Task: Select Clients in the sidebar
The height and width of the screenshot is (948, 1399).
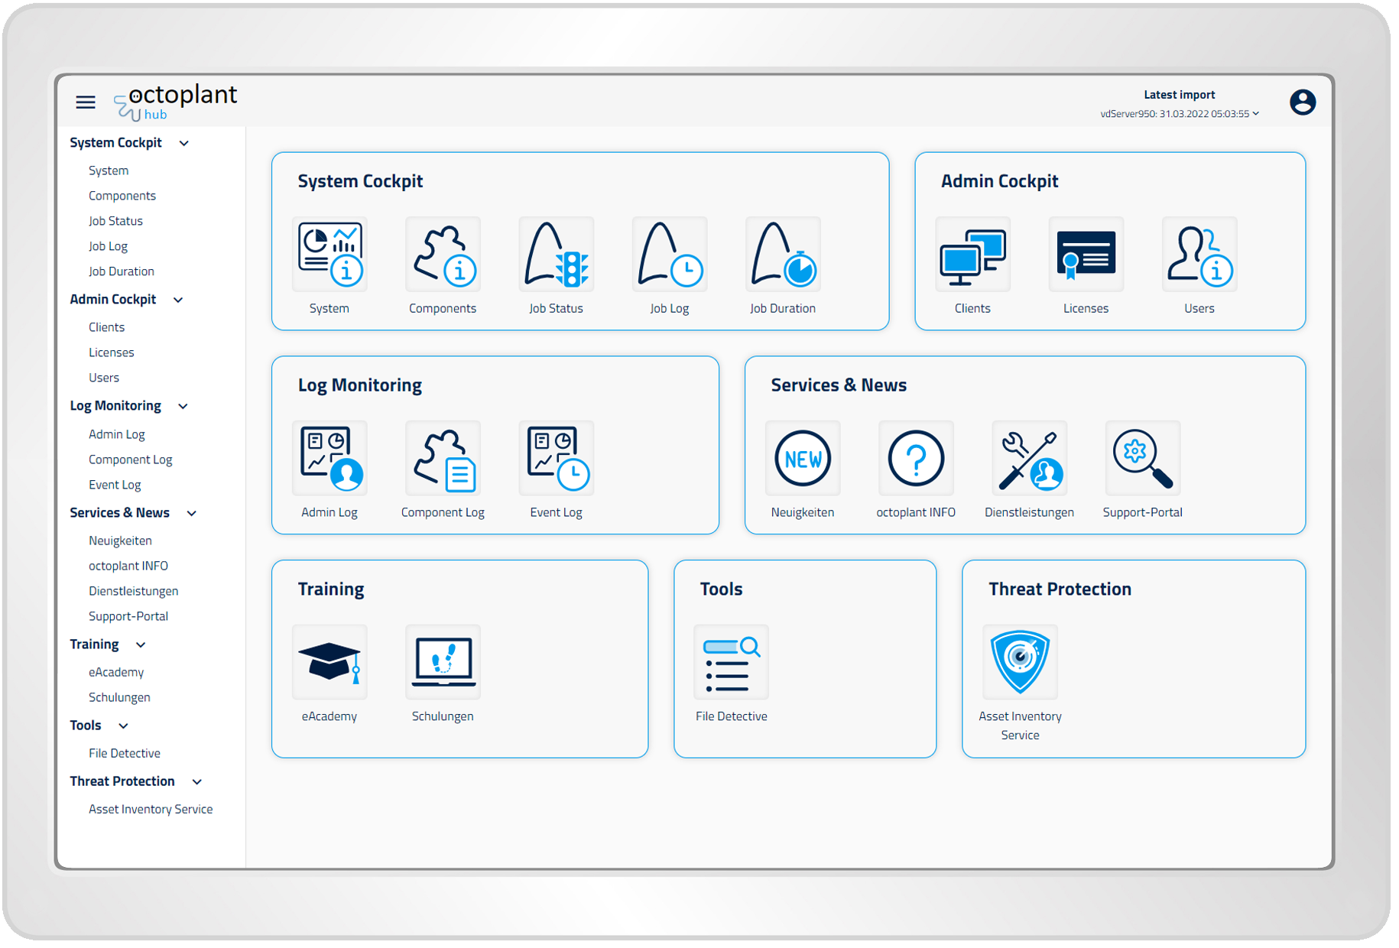Action: coord(106,327)
